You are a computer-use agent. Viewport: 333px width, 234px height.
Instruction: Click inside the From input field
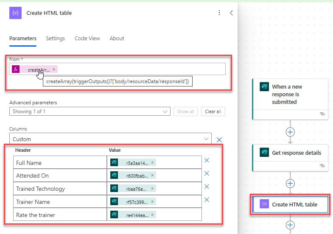click(117, 69)
